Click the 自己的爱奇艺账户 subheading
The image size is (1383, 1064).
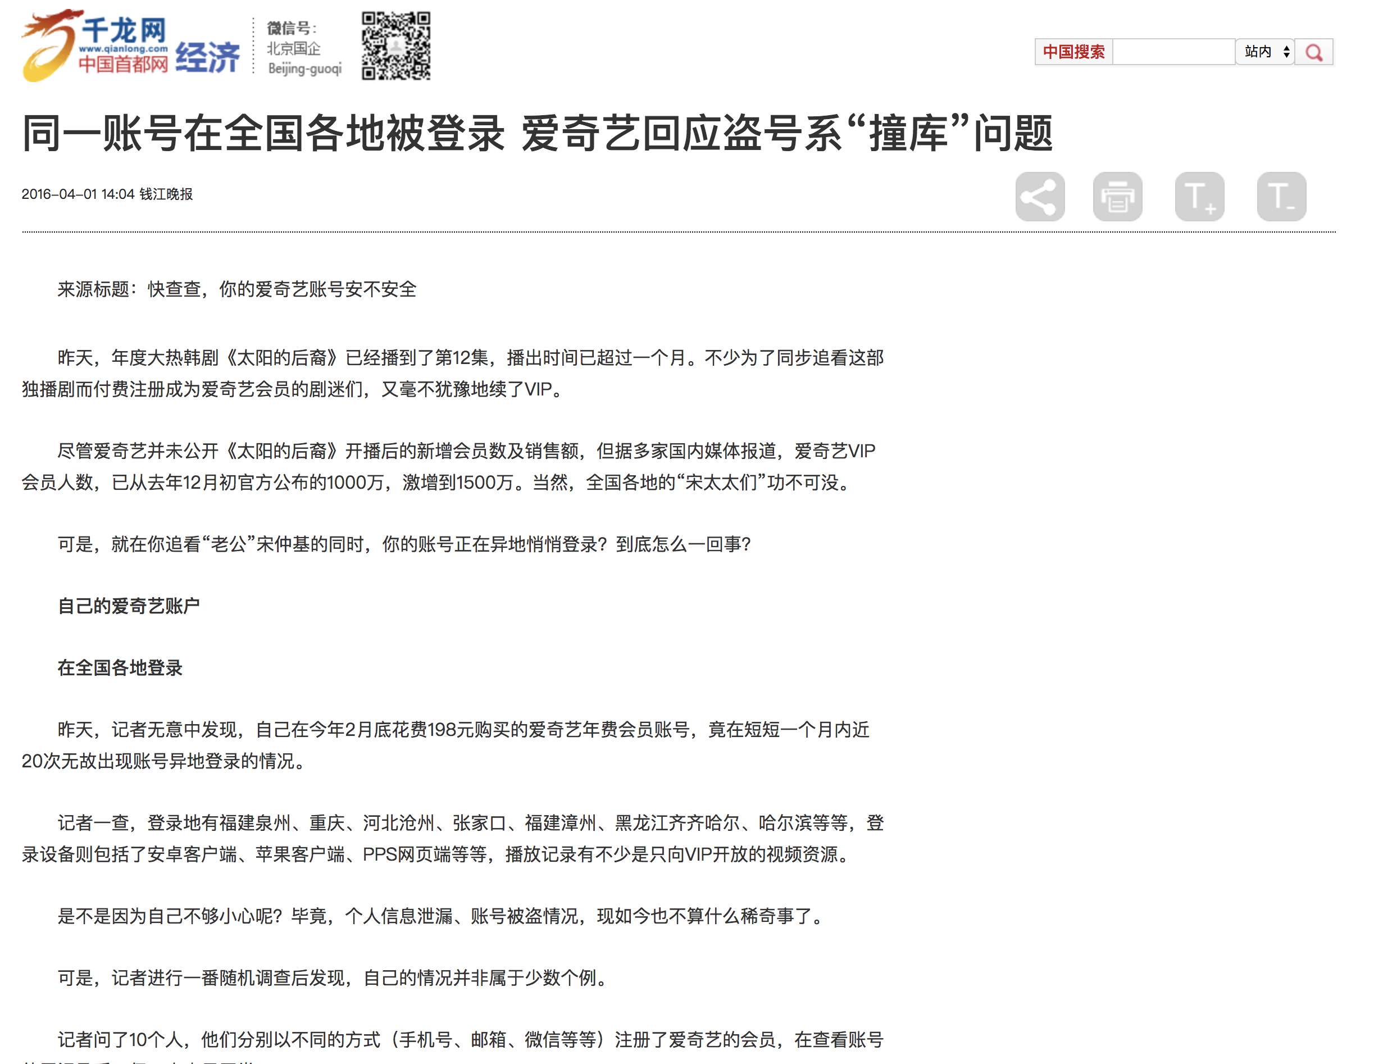[129, 606]
